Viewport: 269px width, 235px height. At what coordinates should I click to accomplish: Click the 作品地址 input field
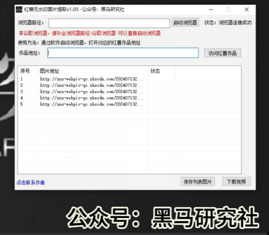tap(123, 53)
